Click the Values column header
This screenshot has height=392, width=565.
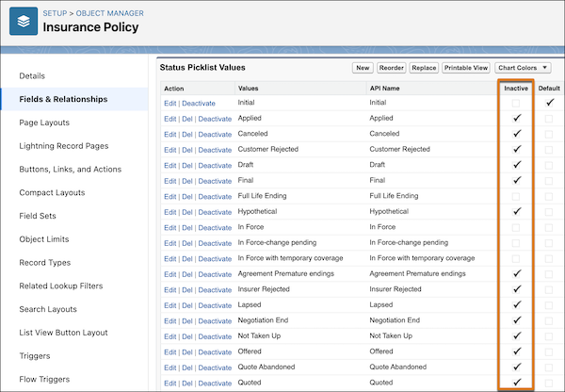[x=248, y=89]
